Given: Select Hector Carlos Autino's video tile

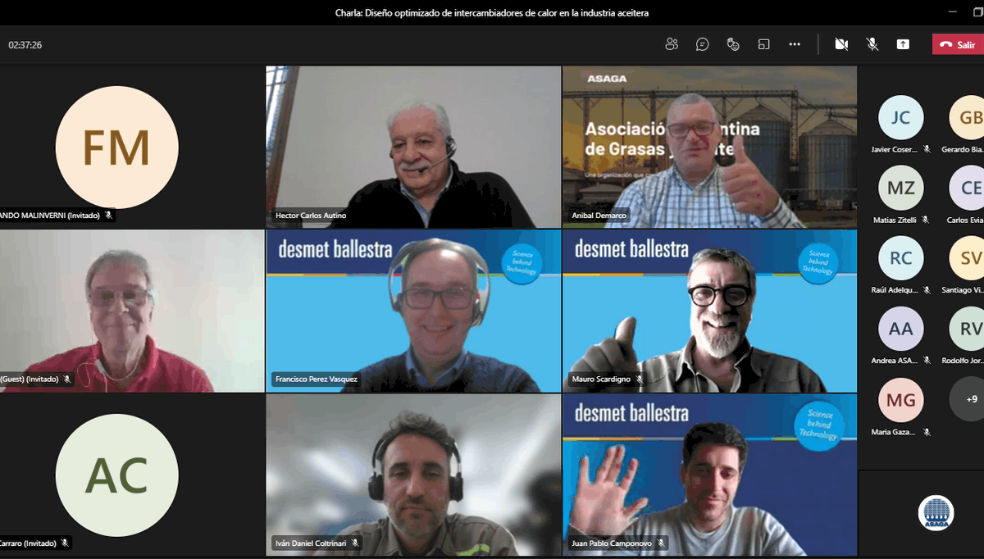Looking at the screenshot, I should coord(413,147).
